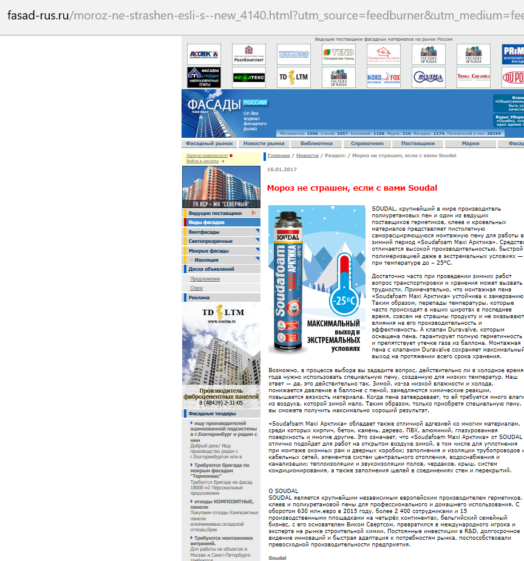524x561 pixels.
Task: Open the TEND Негорючая ткань logo
Action: (339, 55)
